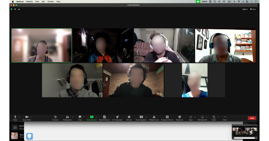
Task: Select the participant tile with the blue shirt
Action: [195, 80]
